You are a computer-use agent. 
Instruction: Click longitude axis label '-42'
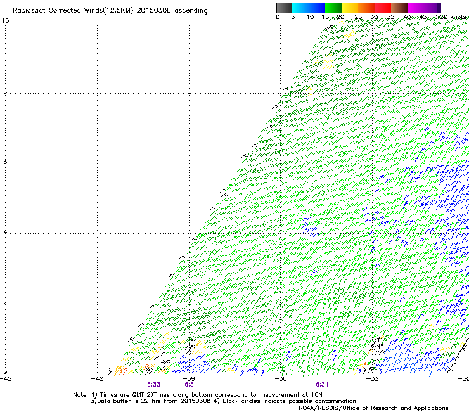click(x=97, y=379)
